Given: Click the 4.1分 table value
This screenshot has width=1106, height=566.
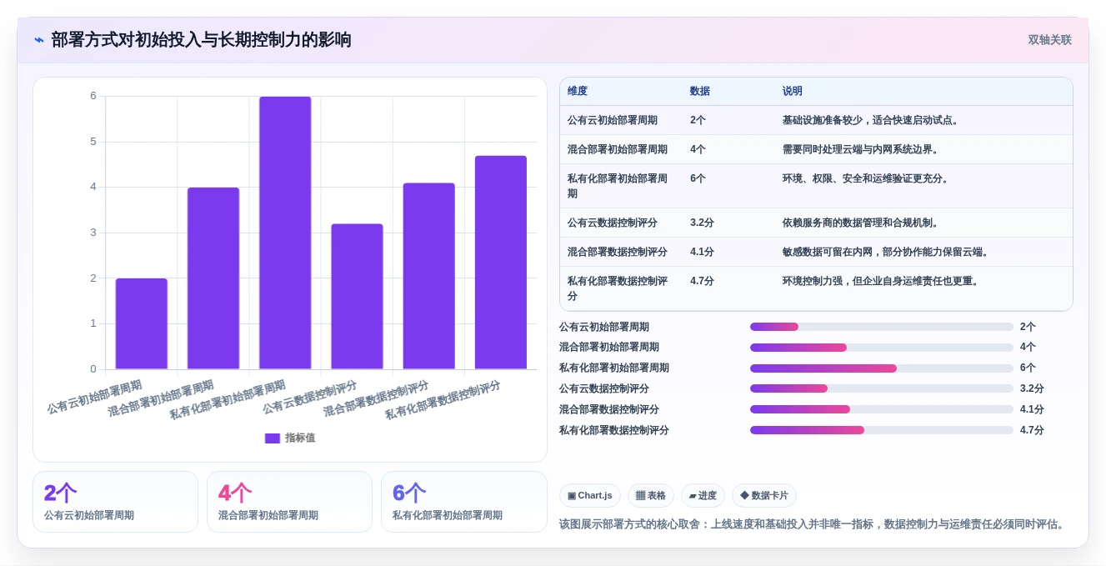Looking at the screenshot, I should (702, 252).
